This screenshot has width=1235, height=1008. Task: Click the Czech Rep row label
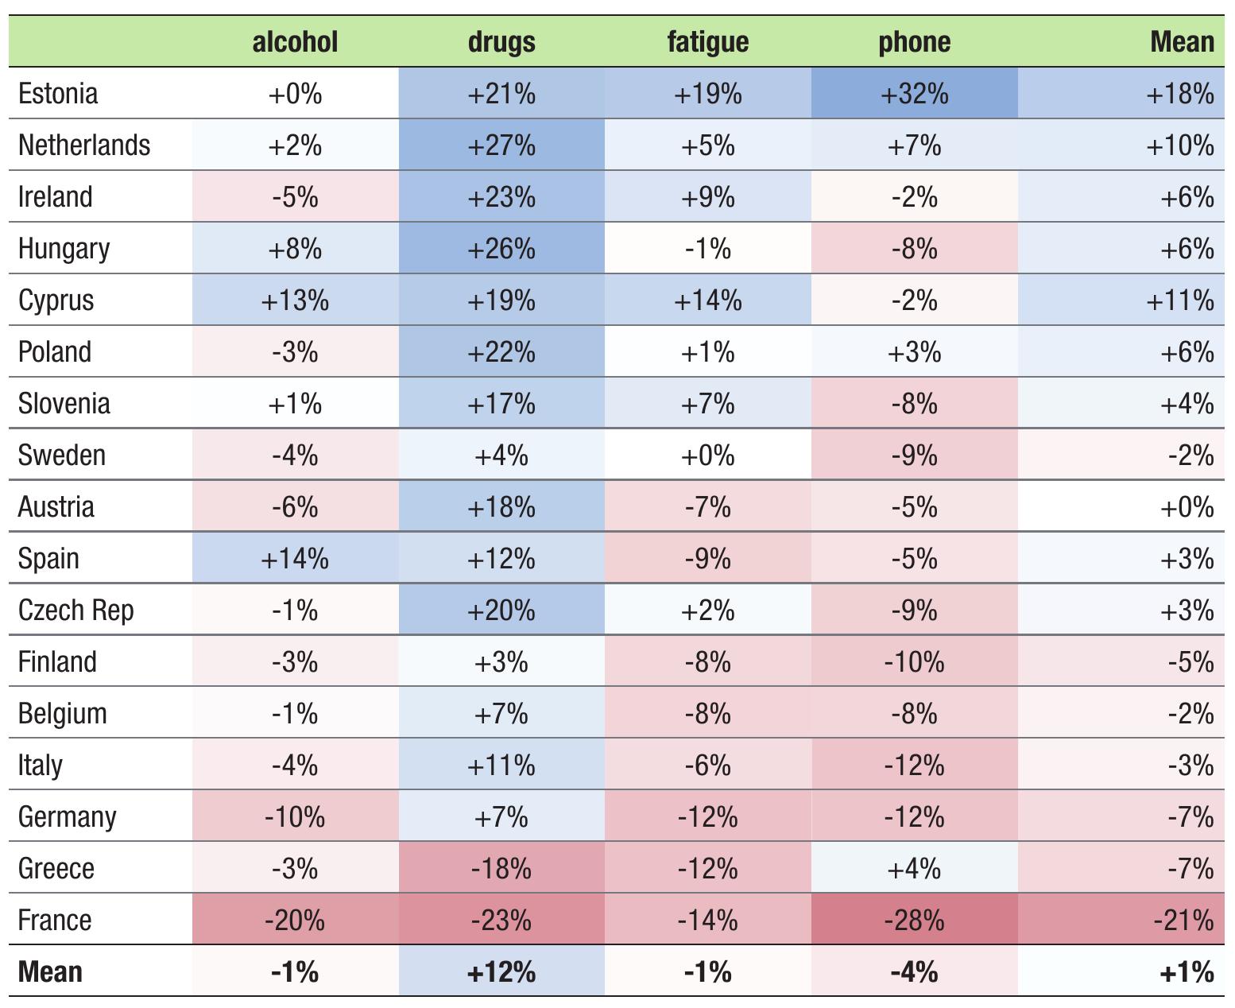pos(76,611)
